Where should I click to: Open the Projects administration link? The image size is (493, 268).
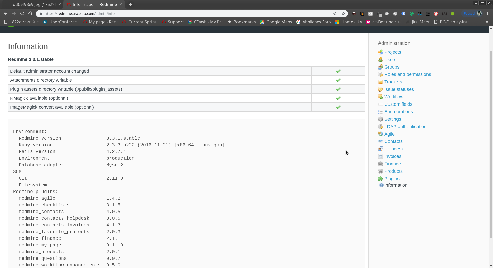point(393,52)
